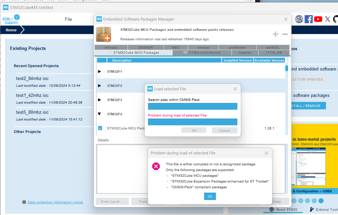Click the greyed OK in Load selected File

pyautogui.click(x=194, y=130)
